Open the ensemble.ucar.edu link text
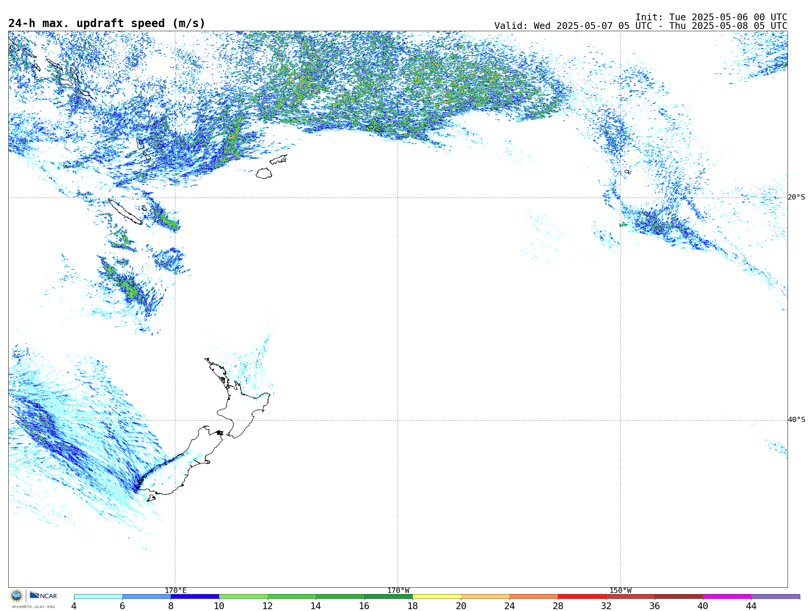Image resolution: width=812 pixels, height=611 pixels. coord(33,606)
